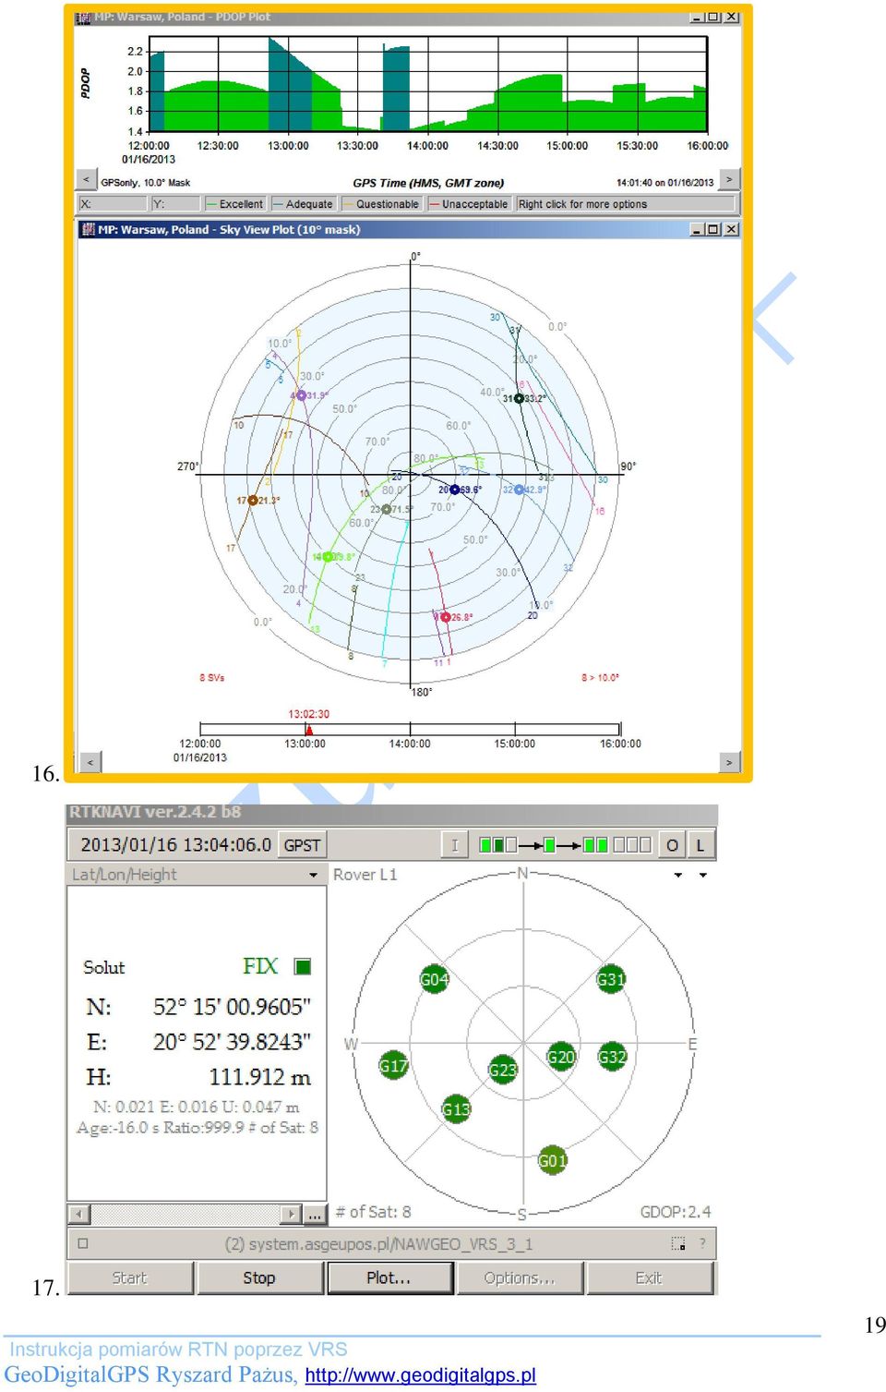The height and width of the screenshot is (1392, 886).
Task: Click the NAWGEO_VRS_3_1 stream message text
Action: (378, 1243)
